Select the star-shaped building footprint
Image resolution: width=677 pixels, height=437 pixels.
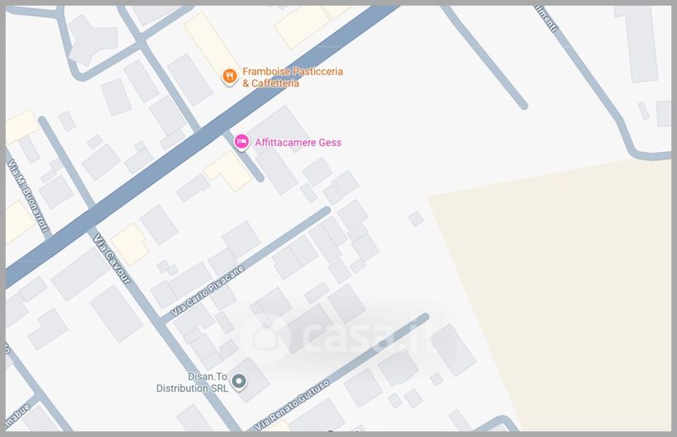tap(92, 40)
